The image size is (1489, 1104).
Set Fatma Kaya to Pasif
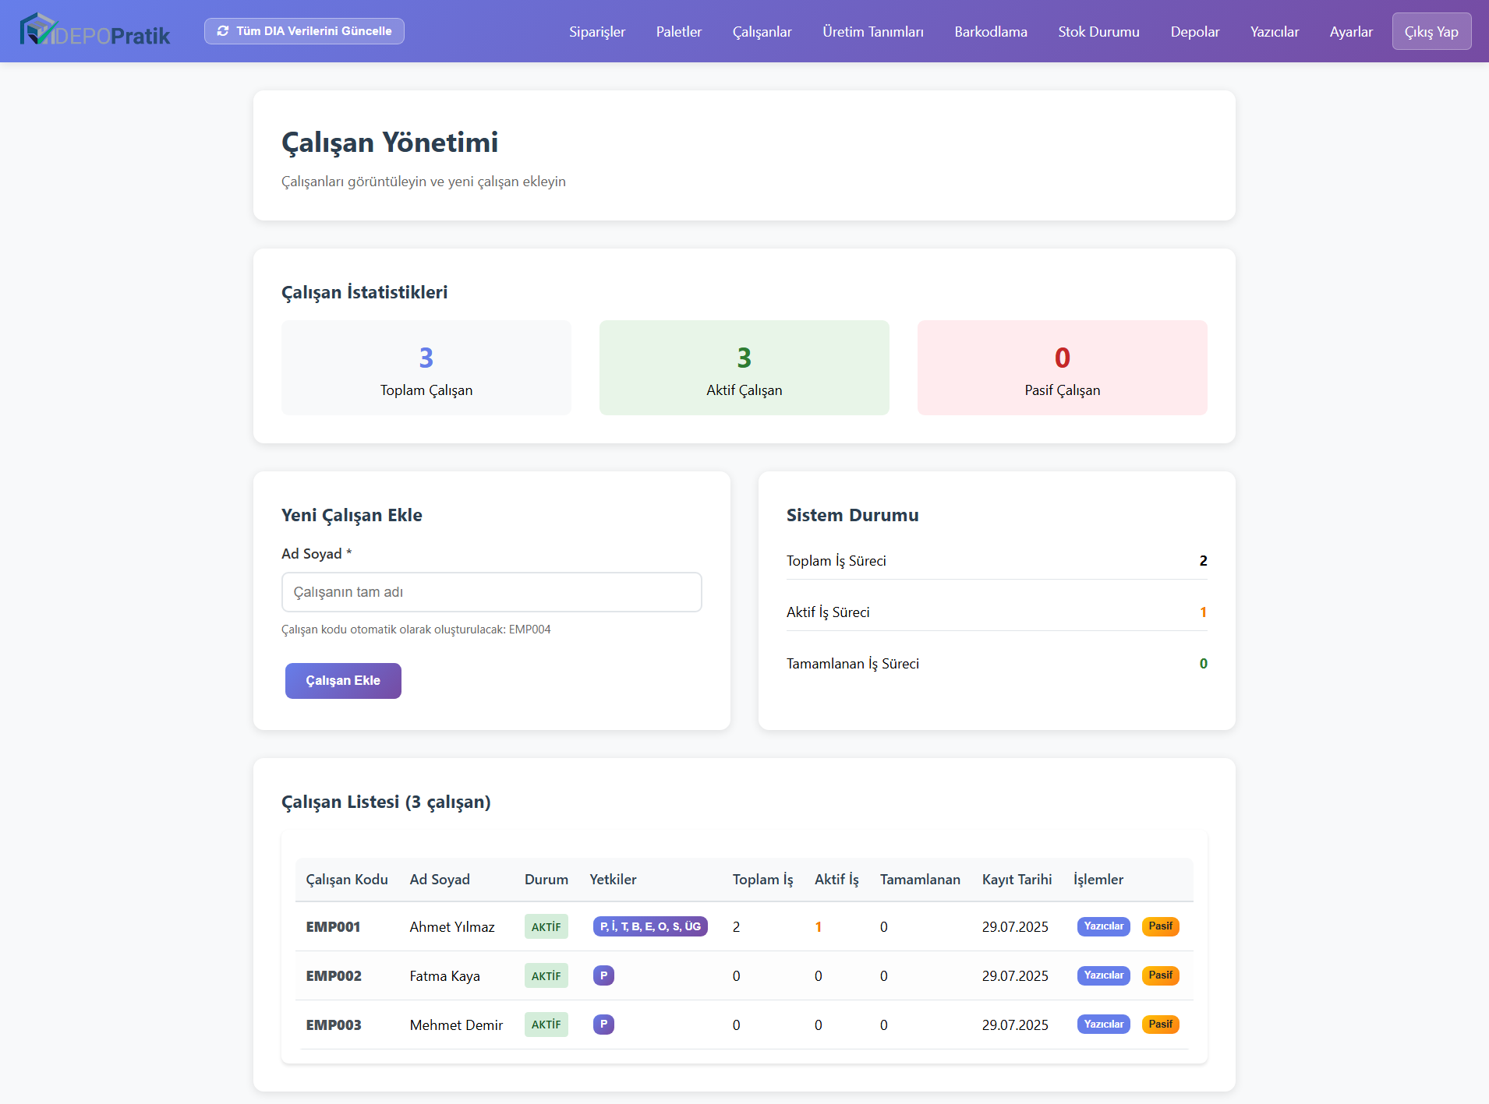1160,975
